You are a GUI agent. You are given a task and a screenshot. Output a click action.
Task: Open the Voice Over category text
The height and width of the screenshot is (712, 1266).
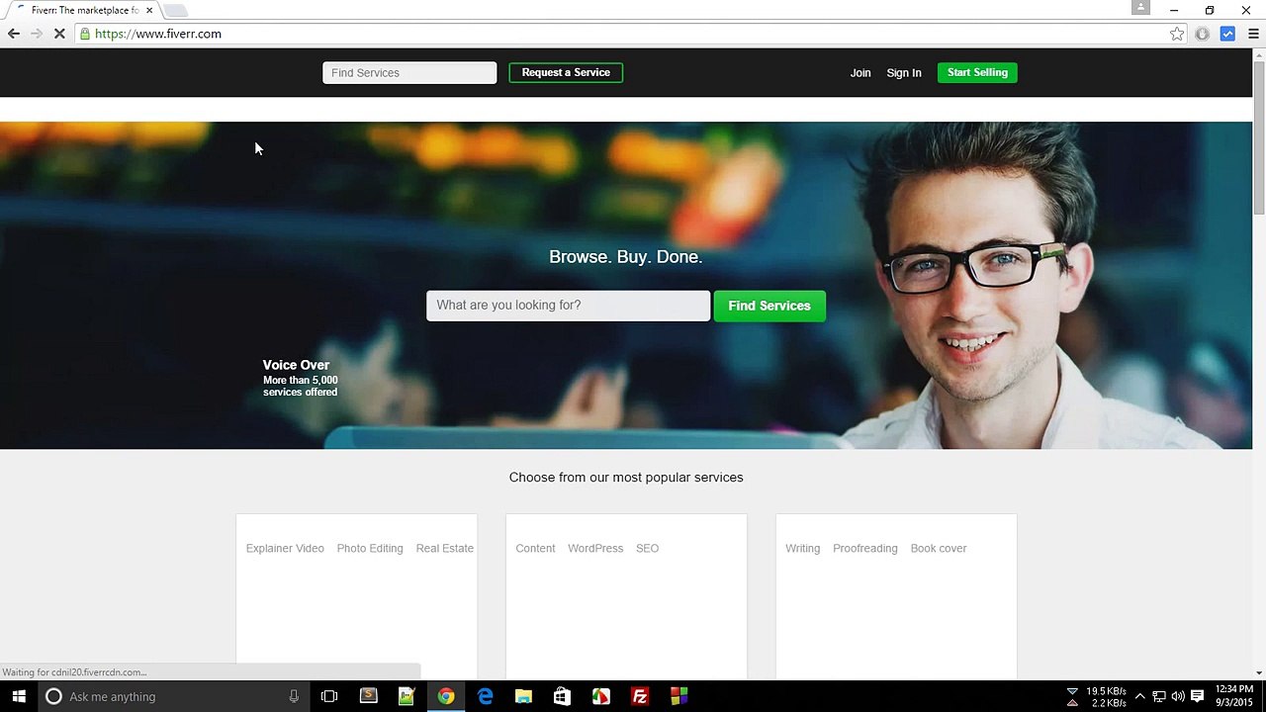coord(296,365)
